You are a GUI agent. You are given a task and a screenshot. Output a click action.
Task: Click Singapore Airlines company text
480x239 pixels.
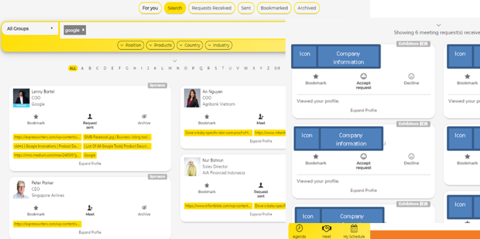(x=48, y=195)
